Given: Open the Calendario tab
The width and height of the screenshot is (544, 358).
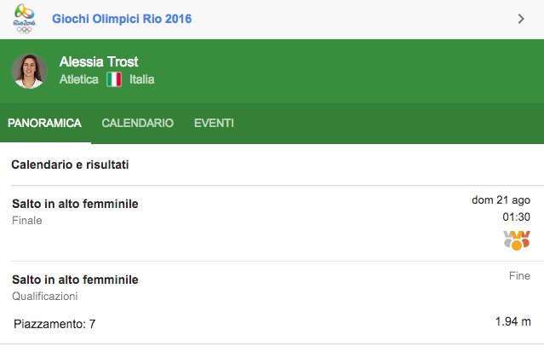Looking at the screenshot, I should 137,124.
